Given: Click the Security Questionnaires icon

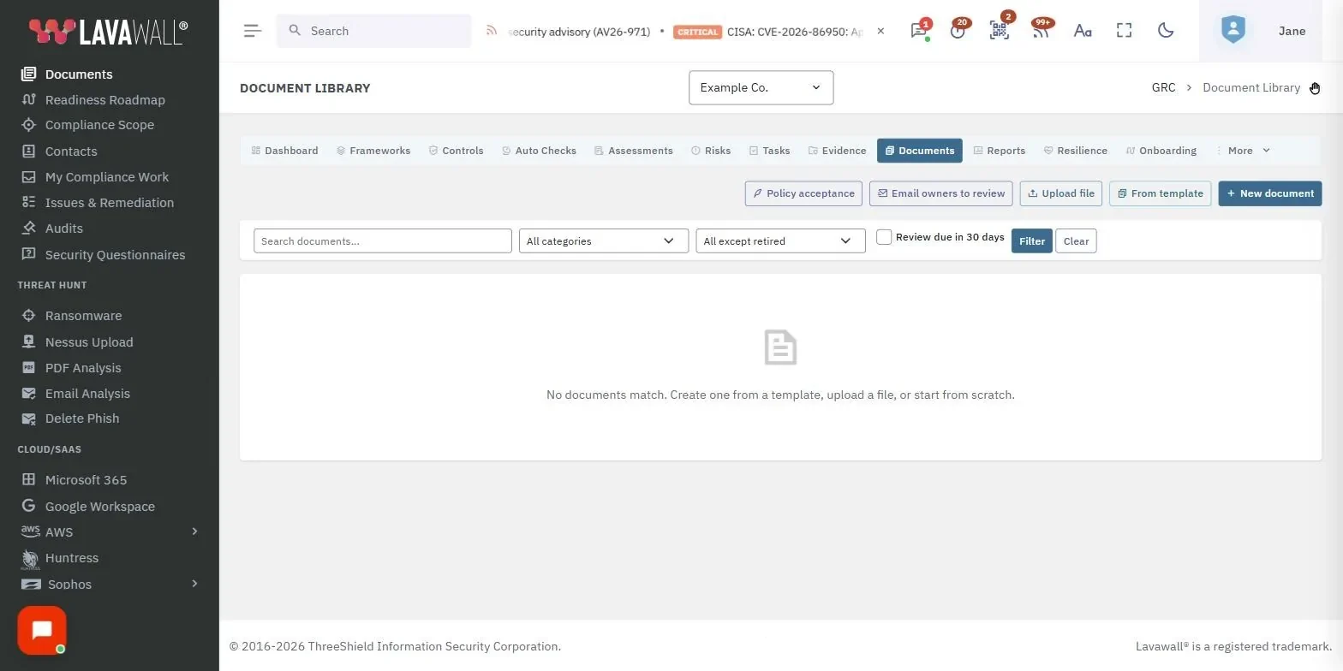Looking at the screenshot, I should (29, 254).
